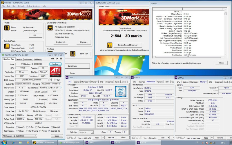Click the Selected Tests icon in 3DMark
Screen dimensions: 232x145
[x=7, y=46]
